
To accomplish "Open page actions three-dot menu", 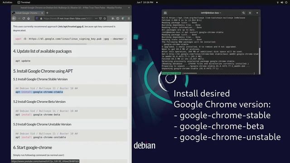I will pos(96,19).
